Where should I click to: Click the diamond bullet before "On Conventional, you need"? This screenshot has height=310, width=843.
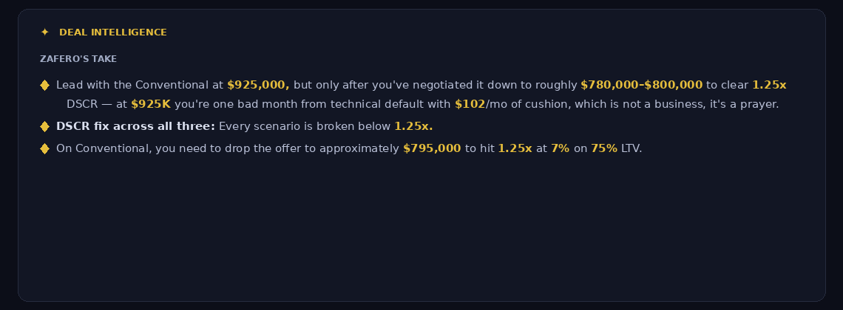[44, 149]
